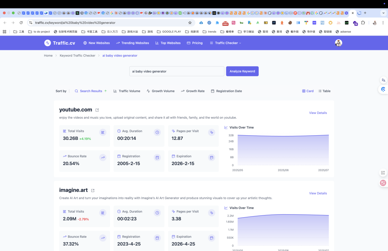This screenshot has height=251, width=388.
Task: Bookmark this page with star icon
Action: pos(190,23)
